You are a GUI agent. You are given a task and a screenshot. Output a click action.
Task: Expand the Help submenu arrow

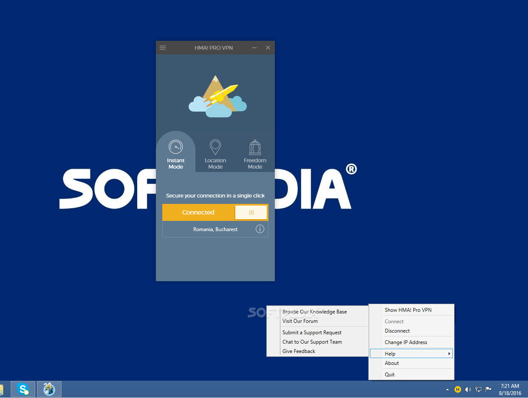click(x=449, y=353)
